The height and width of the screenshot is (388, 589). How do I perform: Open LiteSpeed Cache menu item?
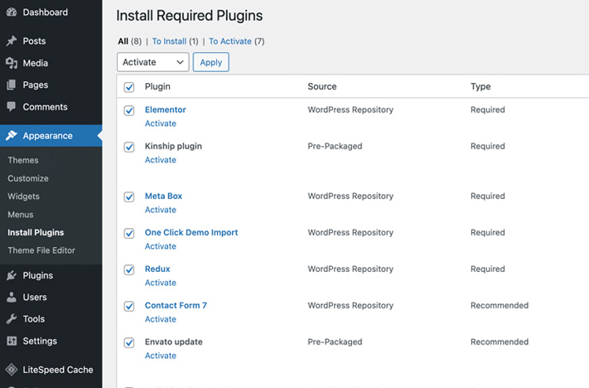coord(51,370)
